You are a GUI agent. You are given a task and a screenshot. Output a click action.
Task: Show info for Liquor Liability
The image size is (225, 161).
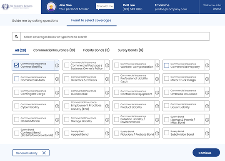point(207,106)
